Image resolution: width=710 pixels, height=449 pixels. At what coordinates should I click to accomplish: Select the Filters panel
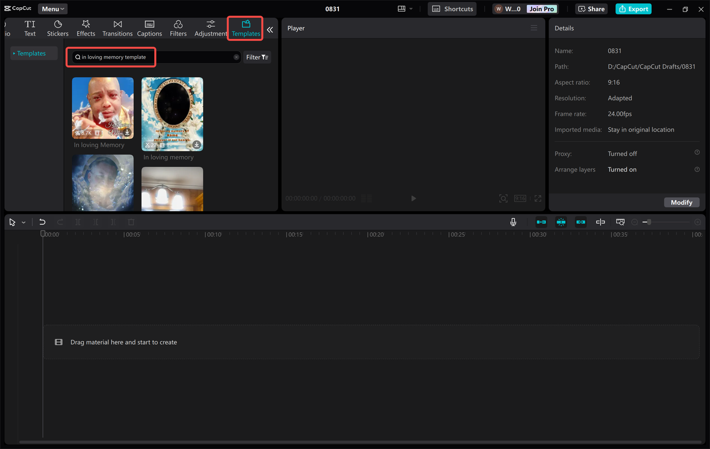point(177,28)
